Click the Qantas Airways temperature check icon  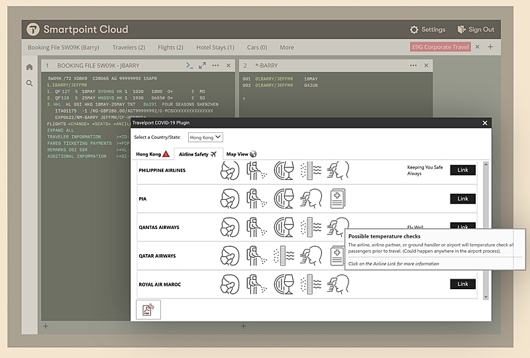tap(337, 226)
